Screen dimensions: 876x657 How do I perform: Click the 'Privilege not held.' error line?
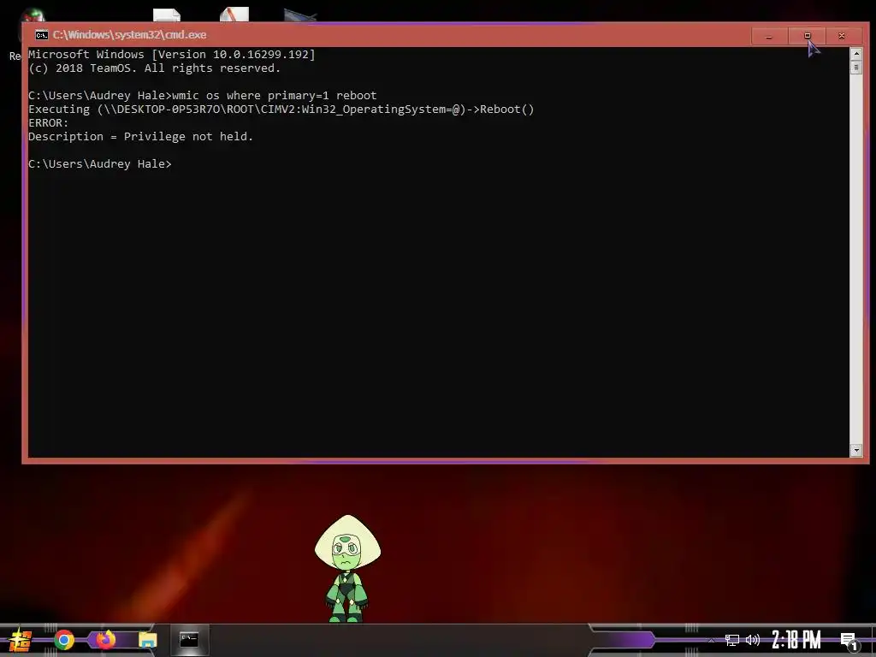(141, 137)
